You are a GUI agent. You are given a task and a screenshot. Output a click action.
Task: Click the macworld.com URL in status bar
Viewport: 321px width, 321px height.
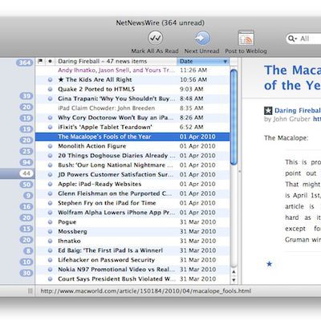click(x=146, y=291)
